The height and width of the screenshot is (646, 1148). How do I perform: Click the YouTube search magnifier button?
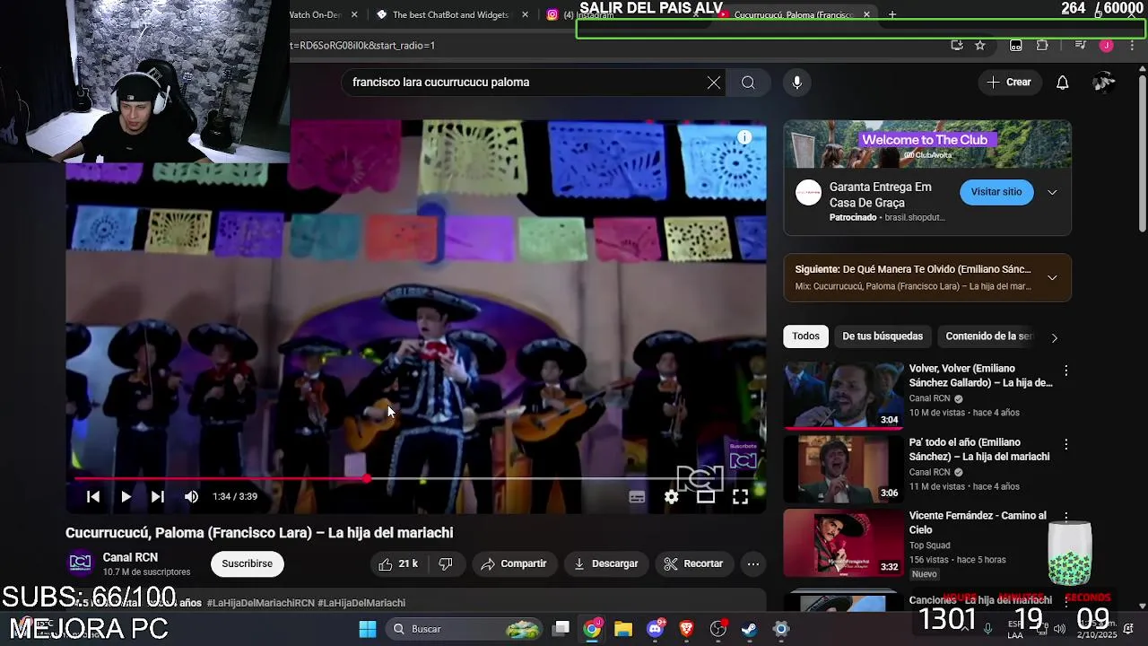[x=748, y=83]
